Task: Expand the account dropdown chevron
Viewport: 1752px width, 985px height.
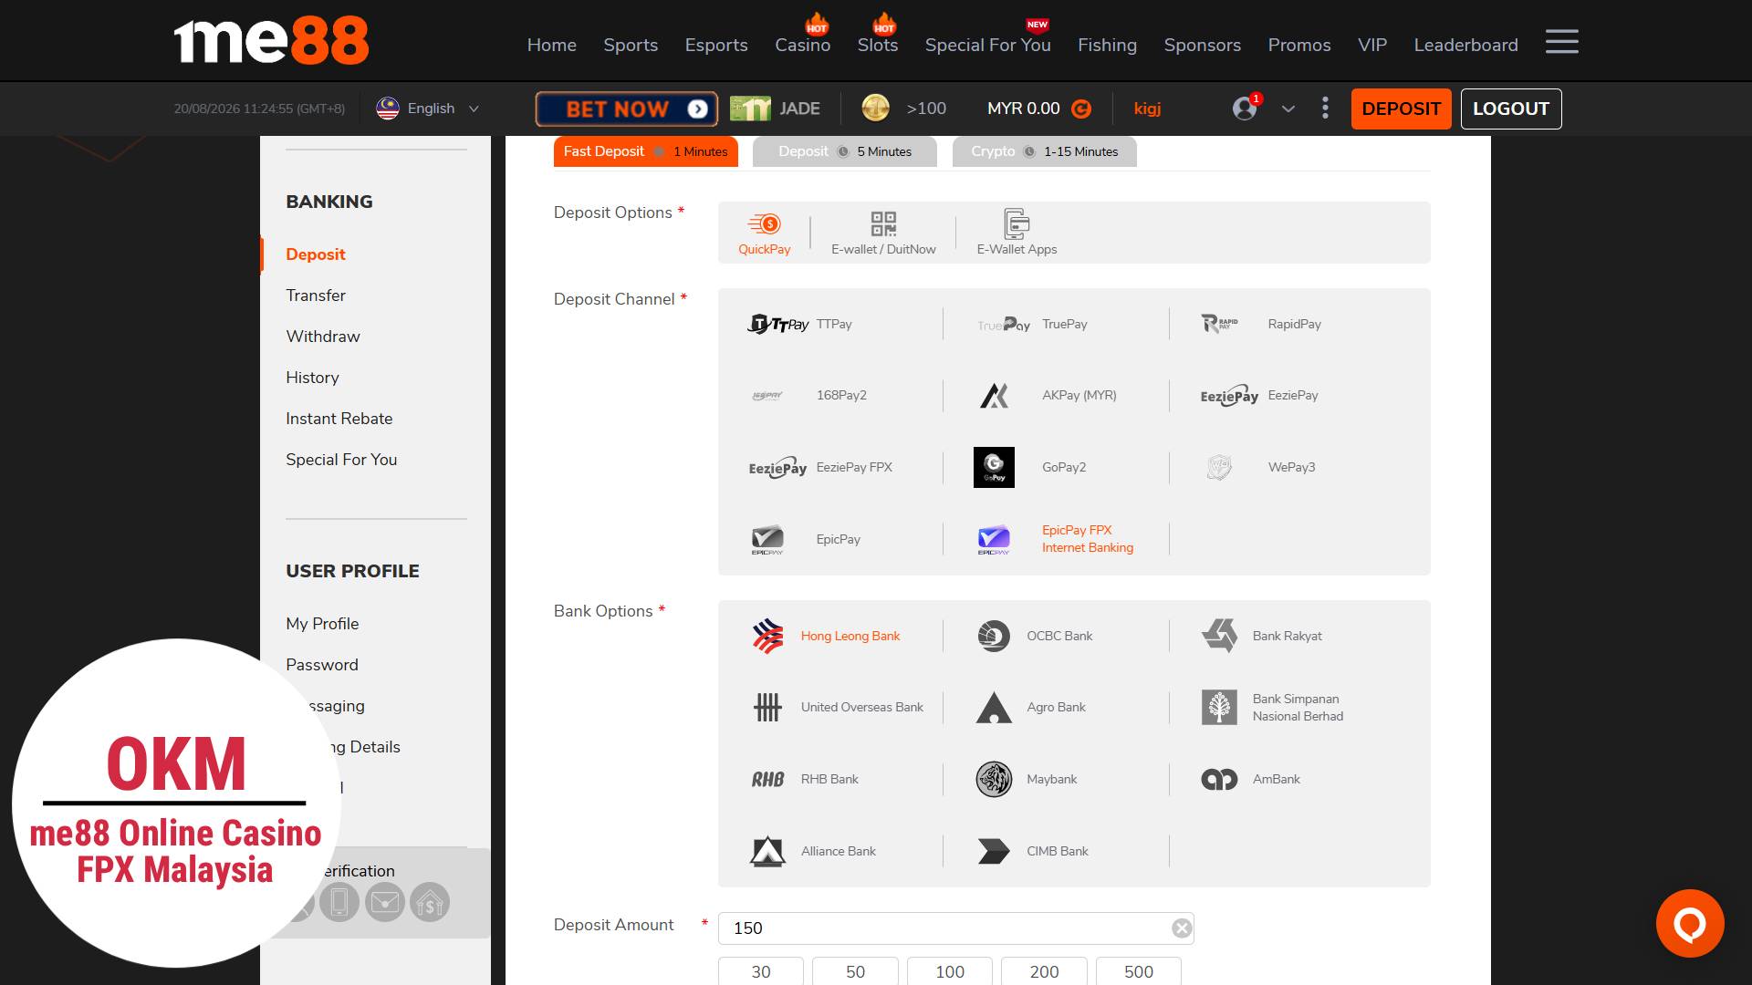Action: pos(1288,109)
